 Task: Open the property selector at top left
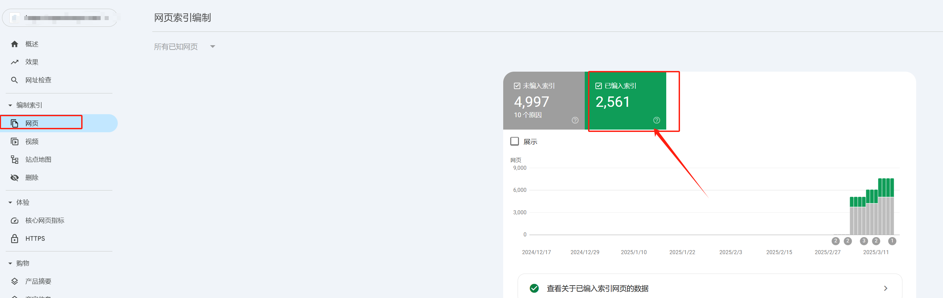pyautogui.click(x=60, y=18)
